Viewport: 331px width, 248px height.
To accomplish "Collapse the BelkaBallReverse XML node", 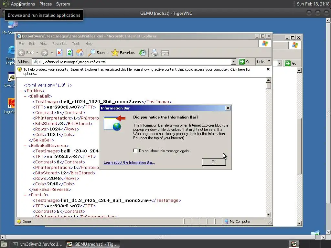I will (x=25, y=146).
